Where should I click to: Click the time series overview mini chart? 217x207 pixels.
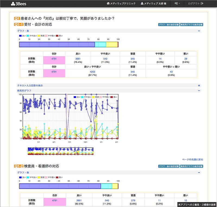(60, 151)
